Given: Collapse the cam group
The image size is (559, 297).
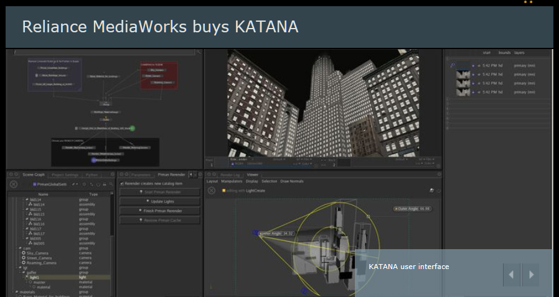Looking at the screenshot, I should (20, 249).
